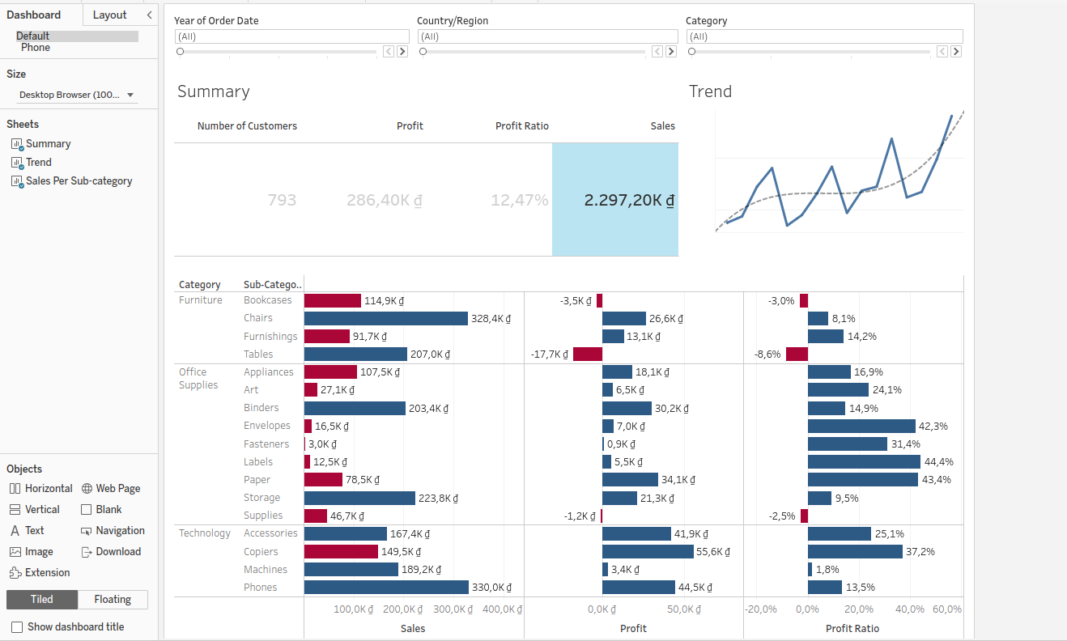Select the Navigation object
The width and height of the screenshot is (1067, 641).
tap(113, 530)
